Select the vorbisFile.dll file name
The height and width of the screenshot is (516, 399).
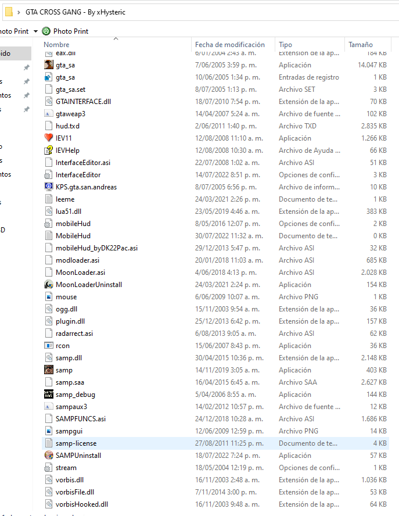pyautogui.click(x=75, y=492)
